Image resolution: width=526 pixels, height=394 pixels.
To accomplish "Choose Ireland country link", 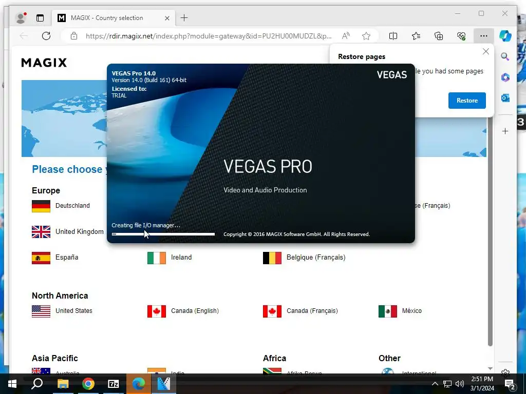I will (x=181, y=258).
